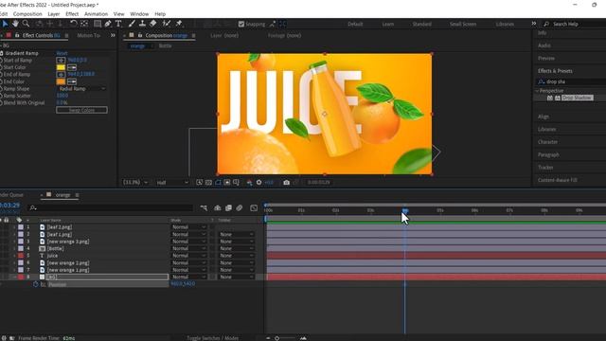
Task: Pick End Color with eyedropper
Action: 72,81
